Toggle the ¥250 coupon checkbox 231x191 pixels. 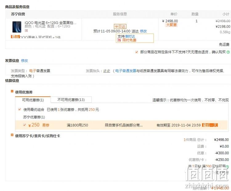click(24, 125)
